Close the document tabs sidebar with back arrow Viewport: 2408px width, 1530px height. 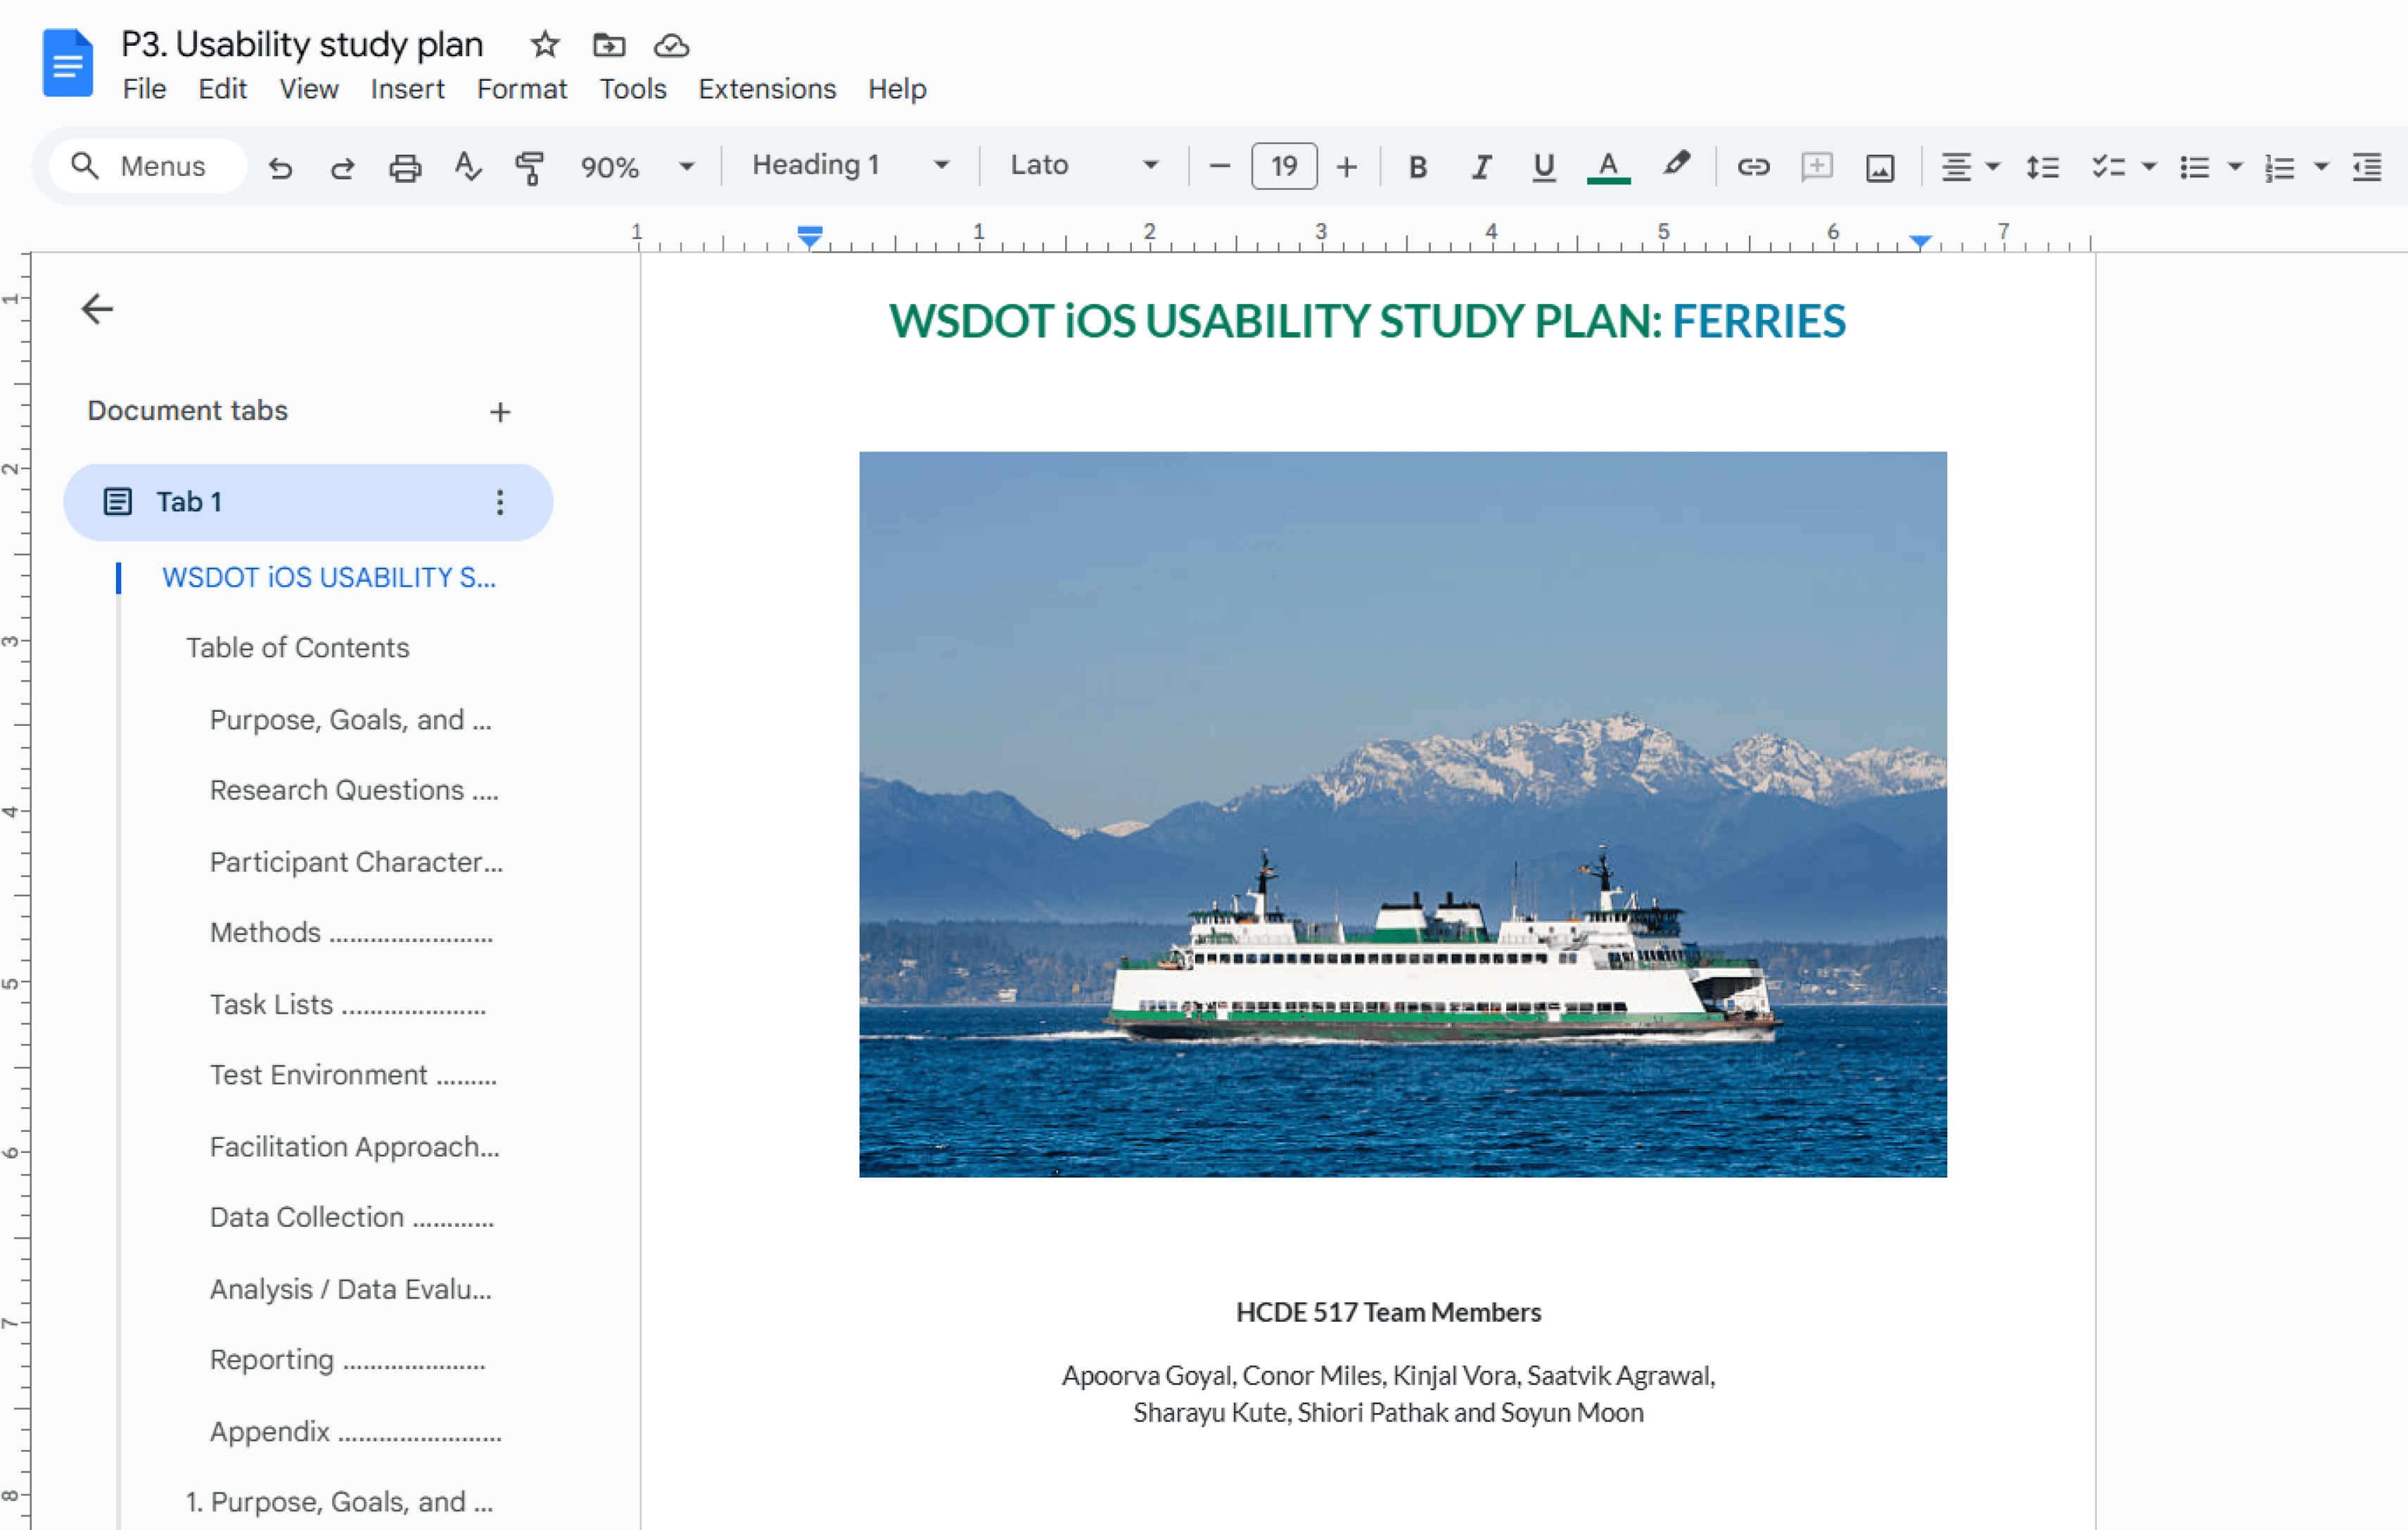pyautogui.click(x=97, y=309)
